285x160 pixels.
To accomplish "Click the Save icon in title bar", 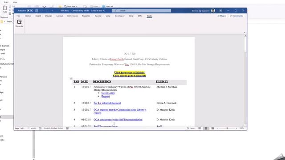I will point(37,11).
